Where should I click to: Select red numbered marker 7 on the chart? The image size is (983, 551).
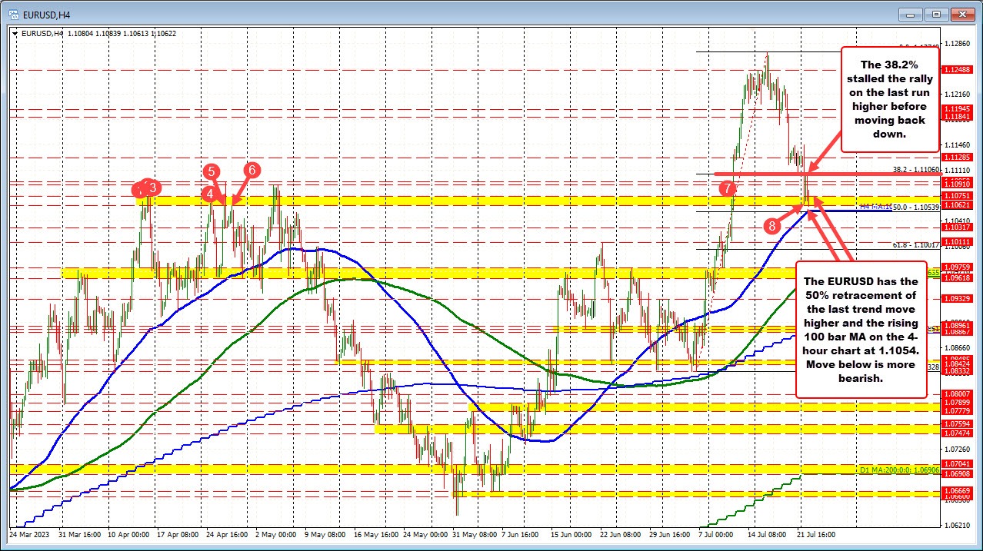pos(728,188)
